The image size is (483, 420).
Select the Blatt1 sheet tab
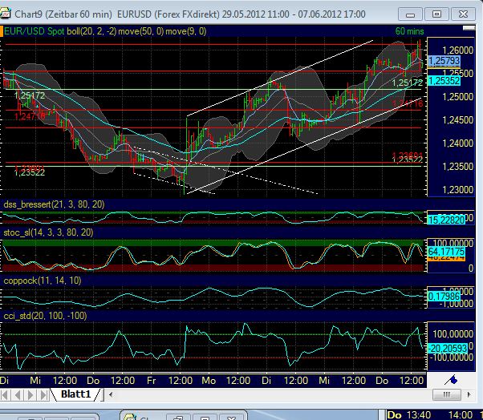[75, 394]
